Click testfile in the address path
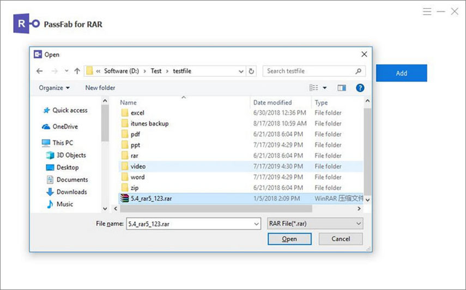 tap(182, 71)
